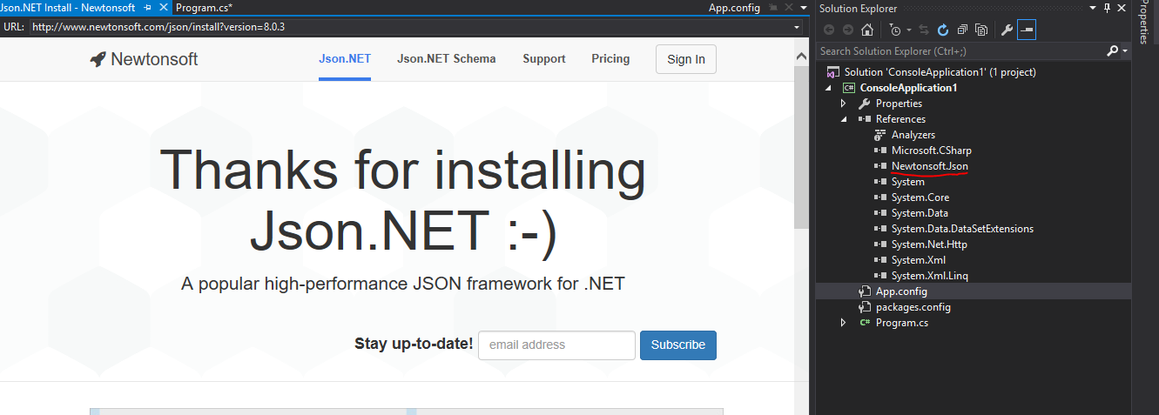Click the email address input field
The image size is (1159, 415).
(556, 345)
